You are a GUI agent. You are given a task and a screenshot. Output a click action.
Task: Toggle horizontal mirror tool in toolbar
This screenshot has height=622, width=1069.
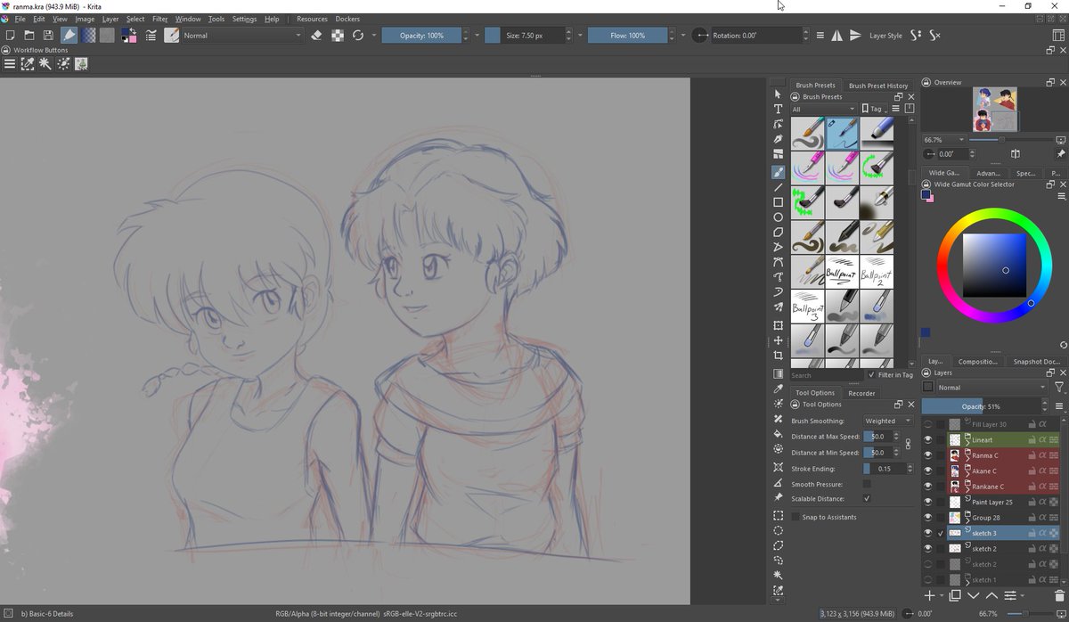836,36
